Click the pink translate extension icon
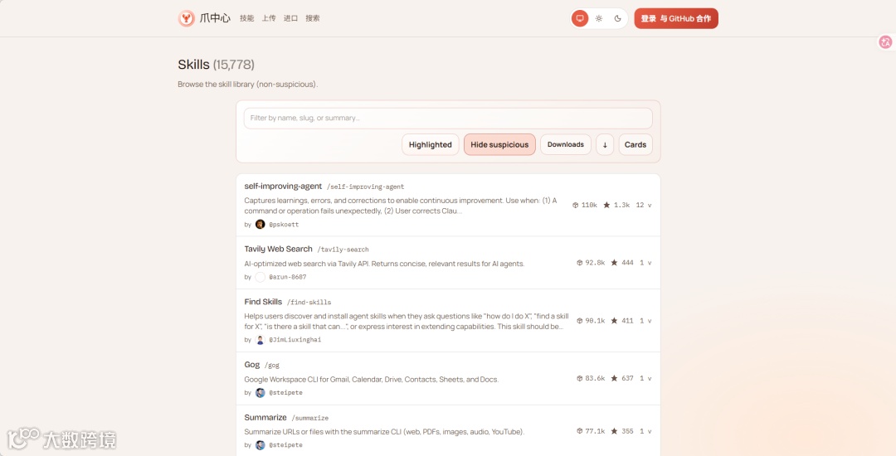The height and width of the screenshot is (456, 896). tap(886, 41)
